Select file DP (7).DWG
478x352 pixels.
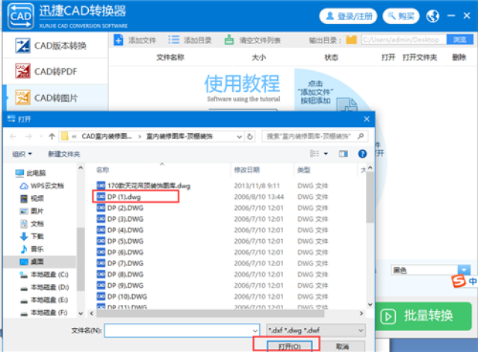[x=120, y=263]
